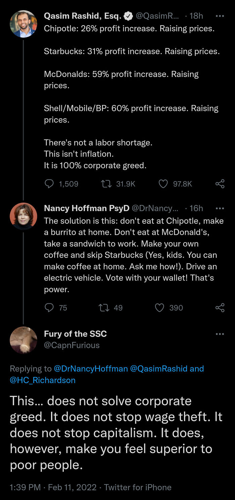Open the @CapnFurious handle
Image resolution: width=235 pixels, height=500 pixels.
pos(72,345)
